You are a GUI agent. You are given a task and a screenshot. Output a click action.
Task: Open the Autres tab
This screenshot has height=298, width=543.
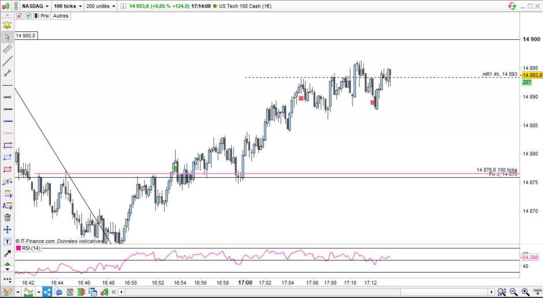(x=61, y=16)
